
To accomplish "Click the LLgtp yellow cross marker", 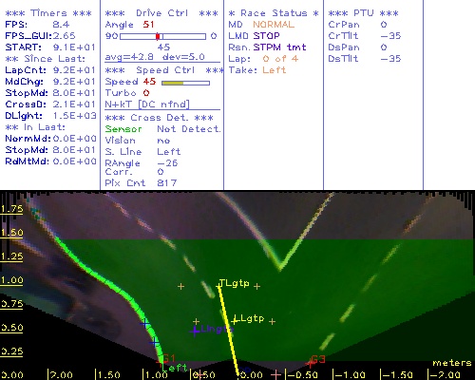I will [235, 321].
